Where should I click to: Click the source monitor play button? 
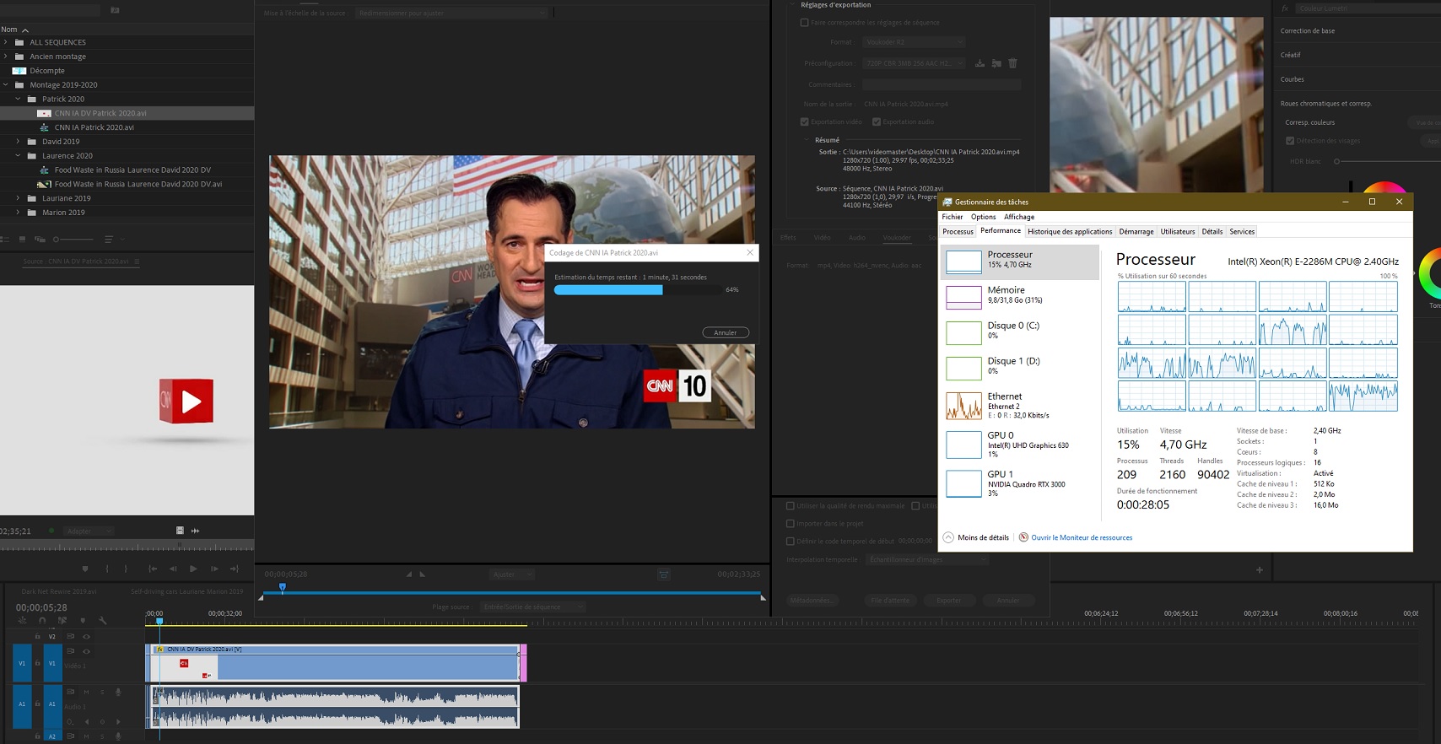193,569
